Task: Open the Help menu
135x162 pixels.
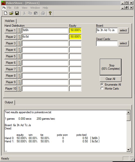Action: coord(45,8)
